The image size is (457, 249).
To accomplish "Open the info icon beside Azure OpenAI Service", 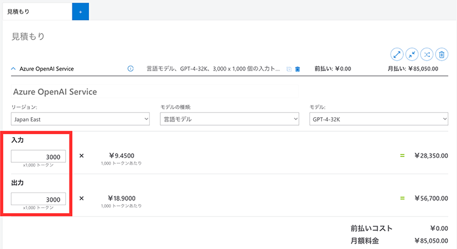I will coord(130,69).
